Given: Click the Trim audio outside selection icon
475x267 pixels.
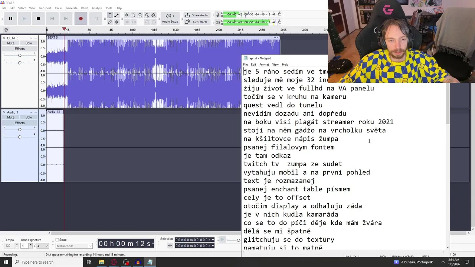Looking at the screenshot, I should 127,22.
